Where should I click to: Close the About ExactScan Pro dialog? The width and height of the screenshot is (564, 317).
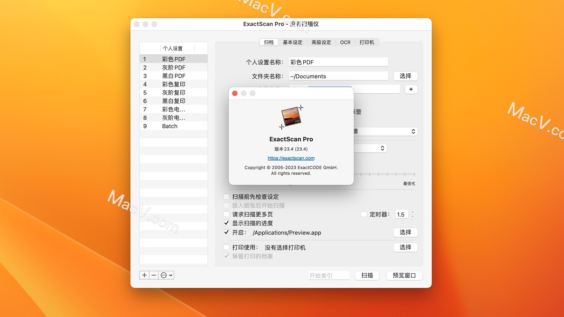tap(235, 93)
